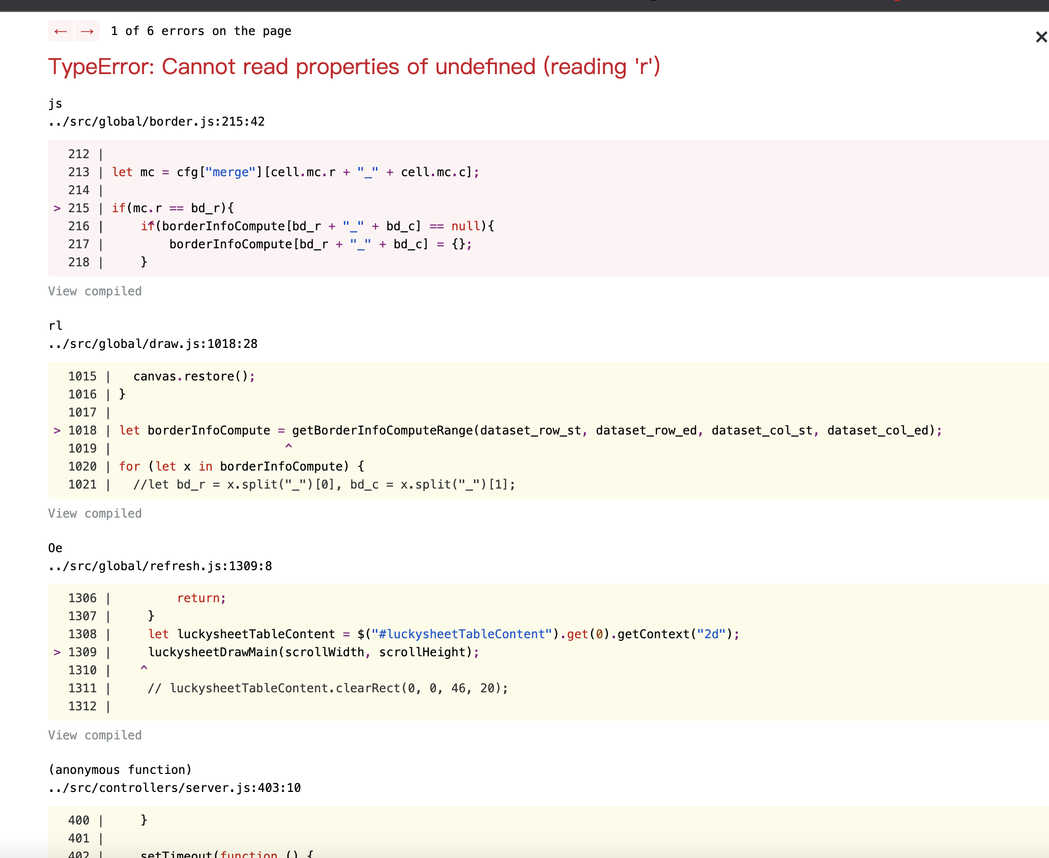Open source location ../src/controllers/server.js:403:10
Image resolution: width=1049 pixels, height=858 pixels.
click(x=174, y=787)
